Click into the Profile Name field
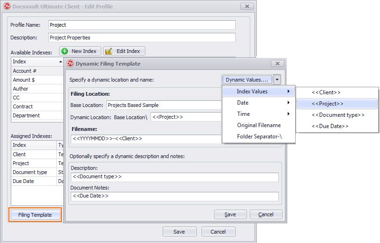Image resolution: width=380 pixels, height=243 pixels. coord(142,25)
